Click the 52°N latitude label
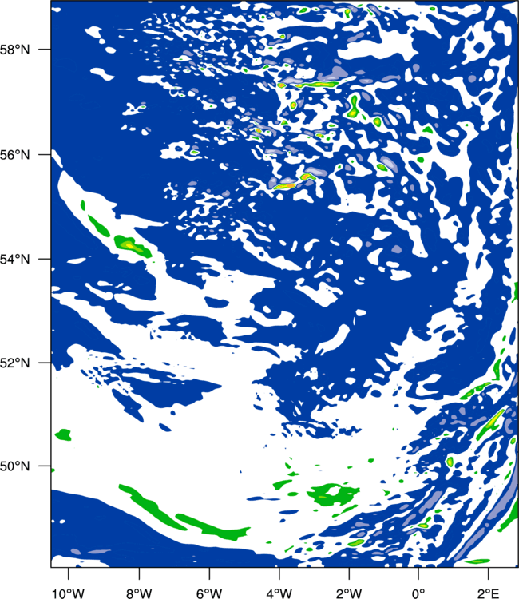Viewport: 519px width, 599px height. (x=14, y=363)
